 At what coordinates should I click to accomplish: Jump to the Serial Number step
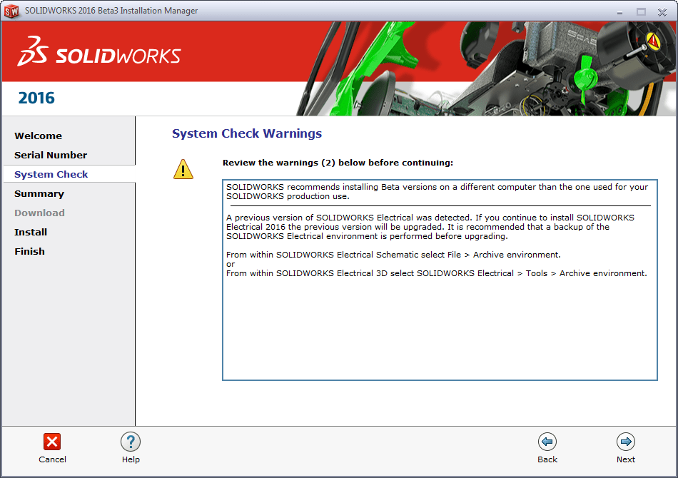(51, 155)
